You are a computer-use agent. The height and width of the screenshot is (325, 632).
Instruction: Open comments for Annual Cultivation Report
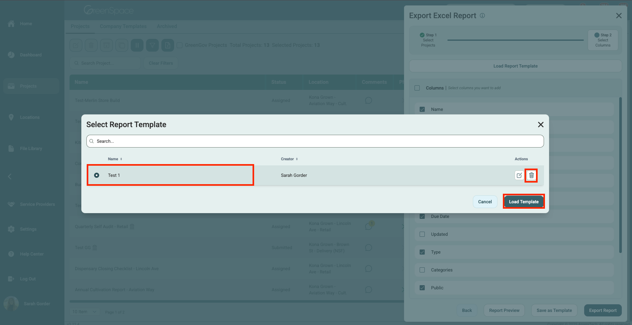click(x=369, y=290)
